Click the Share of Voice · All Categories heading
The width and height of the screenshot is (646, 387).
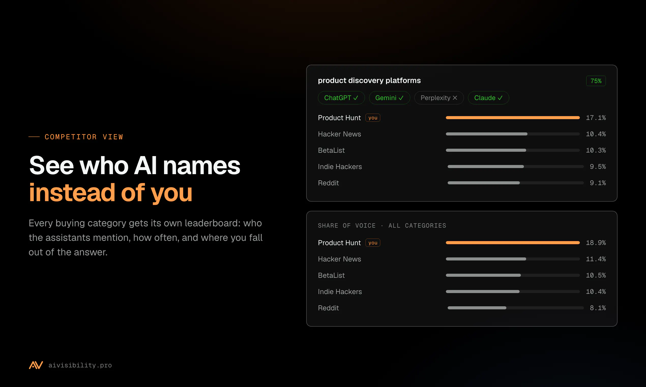click(382, 226)
